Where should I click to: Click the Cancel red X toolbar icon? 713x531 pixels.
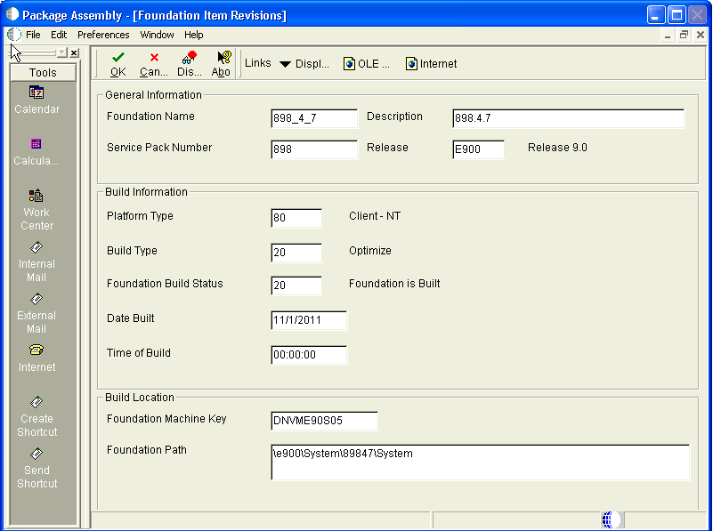[x=154, y=57]
